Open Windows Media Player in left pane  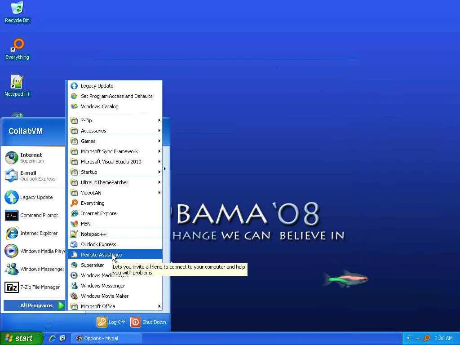click(x=33, y=251)
